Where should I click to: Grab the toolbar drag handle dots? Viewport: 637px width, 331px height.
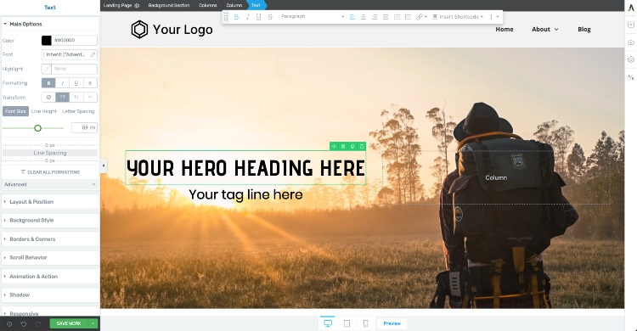pyautogui.click(x=226, y=17)
